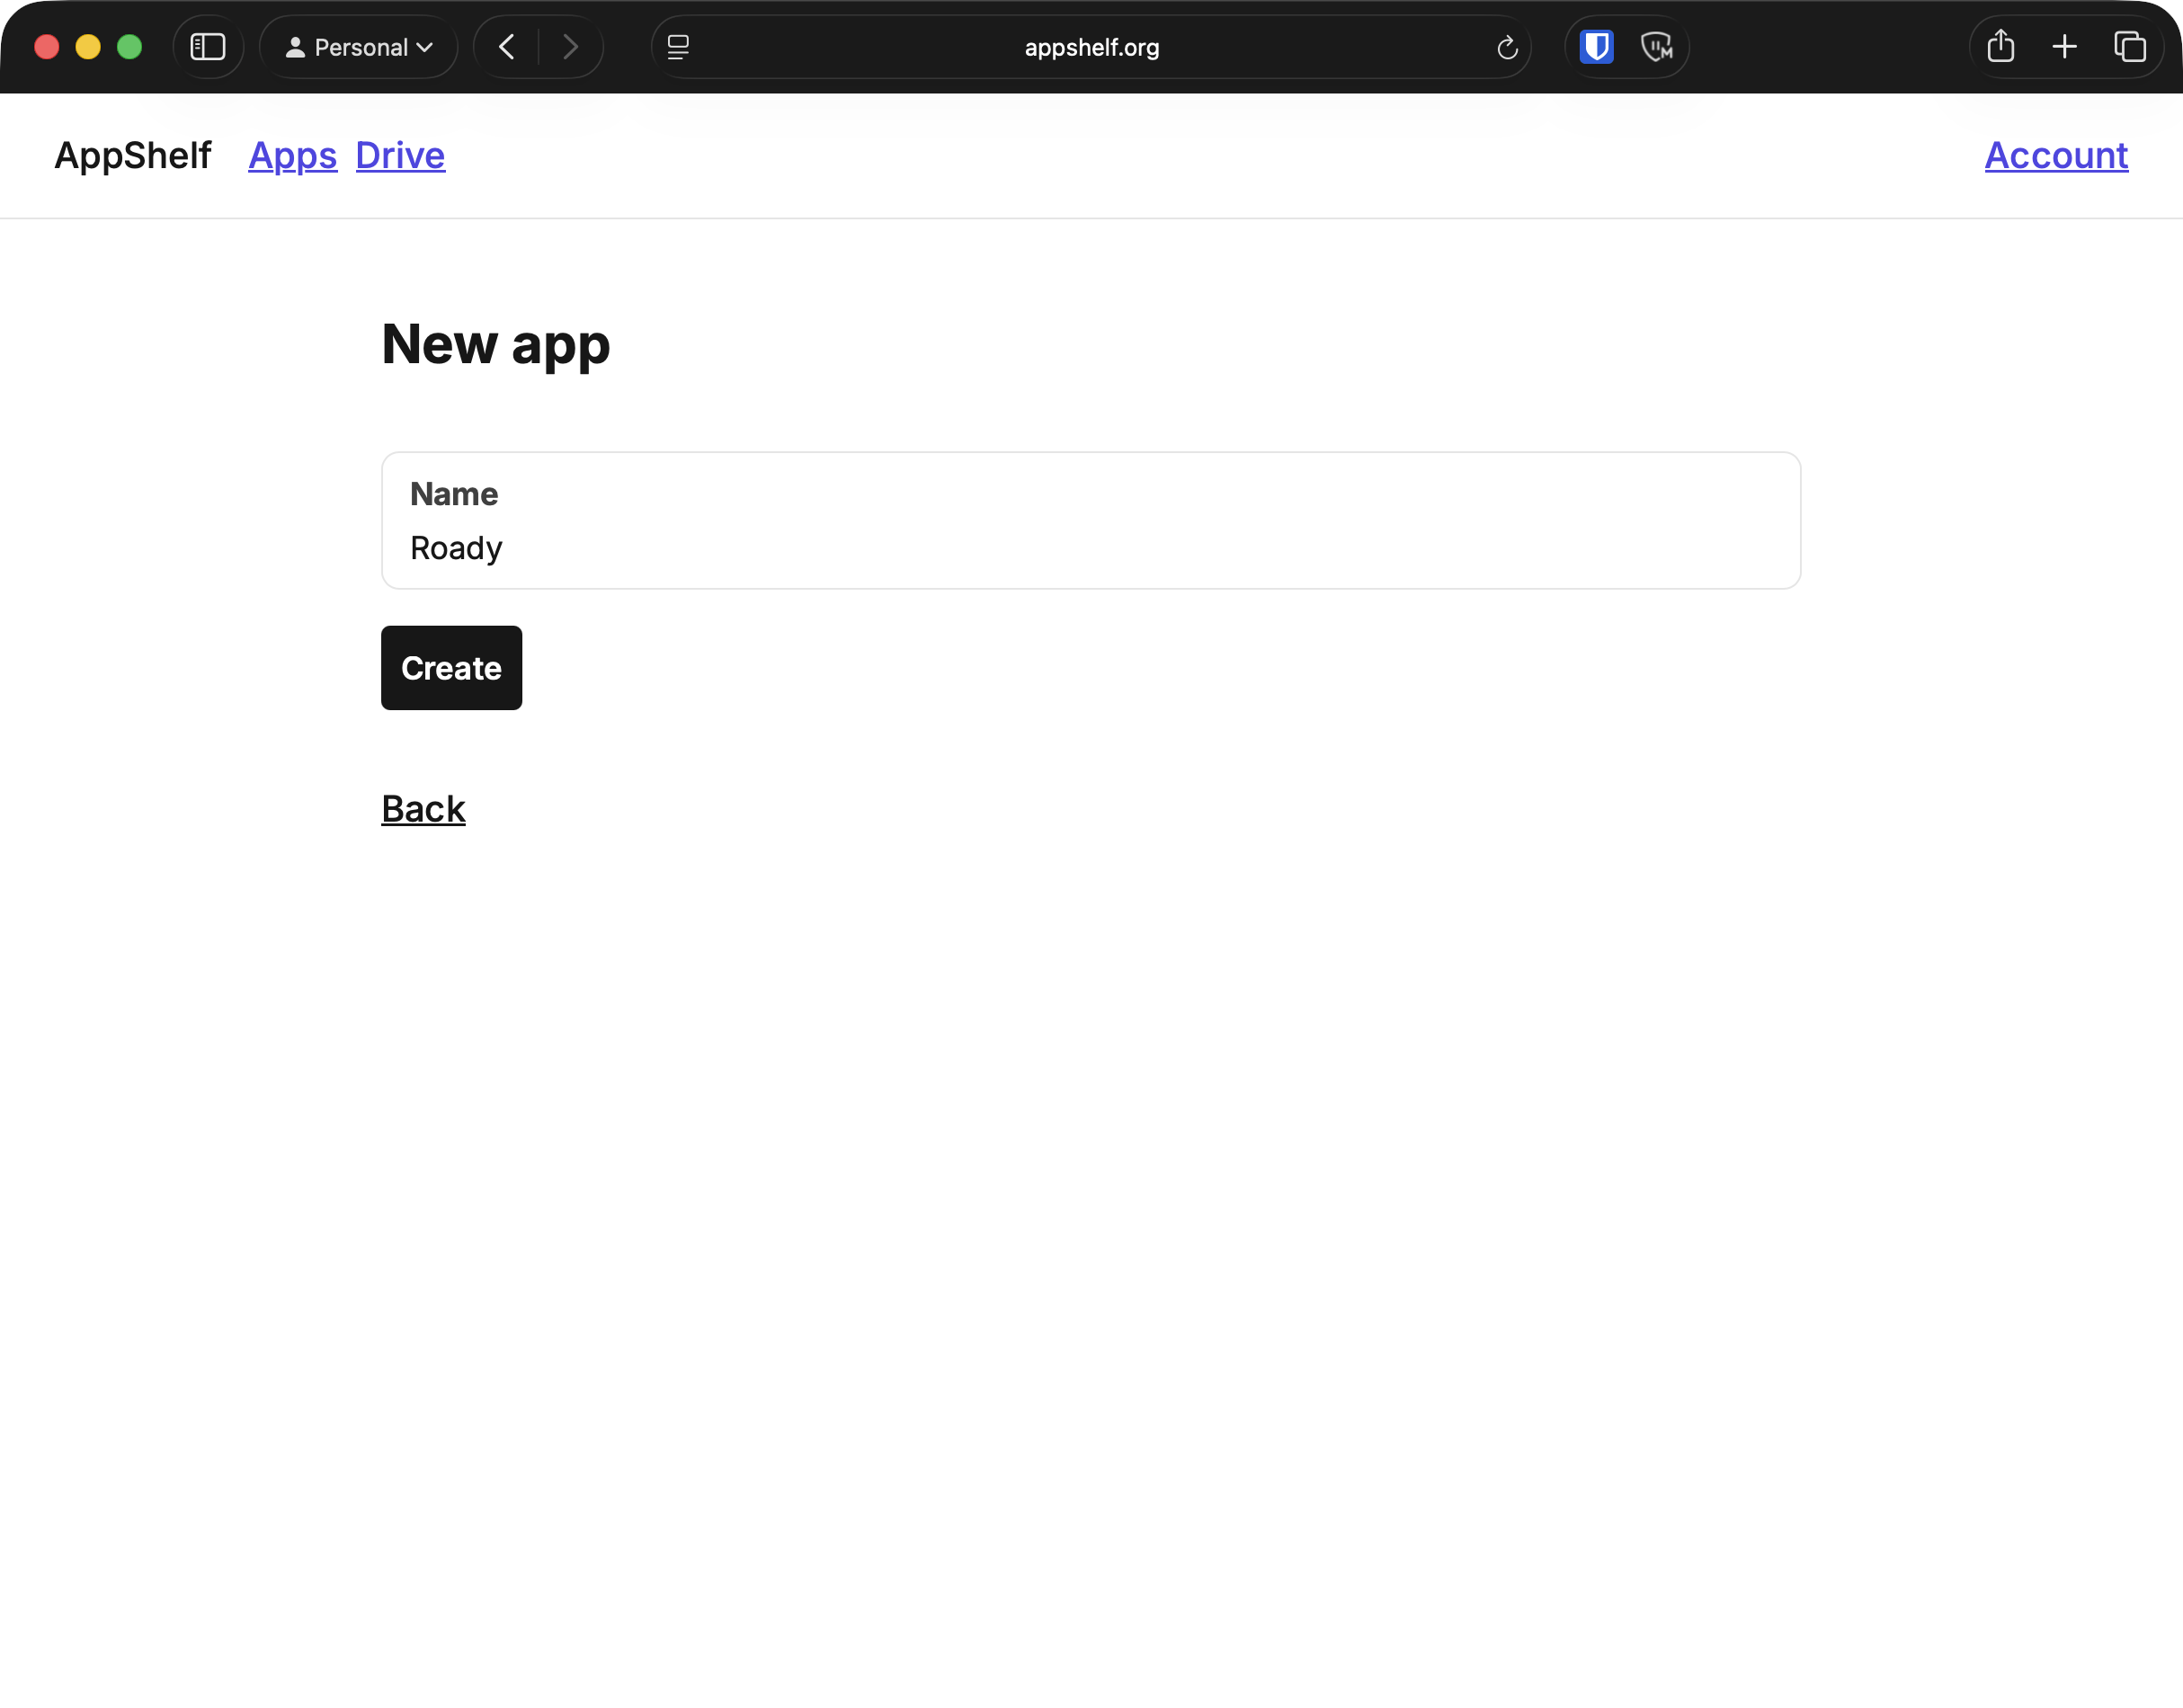This screenshot has height=1708, width=2183.
Task: Open the Bitwarden shield extension
Action: [x=1596, y=47]
